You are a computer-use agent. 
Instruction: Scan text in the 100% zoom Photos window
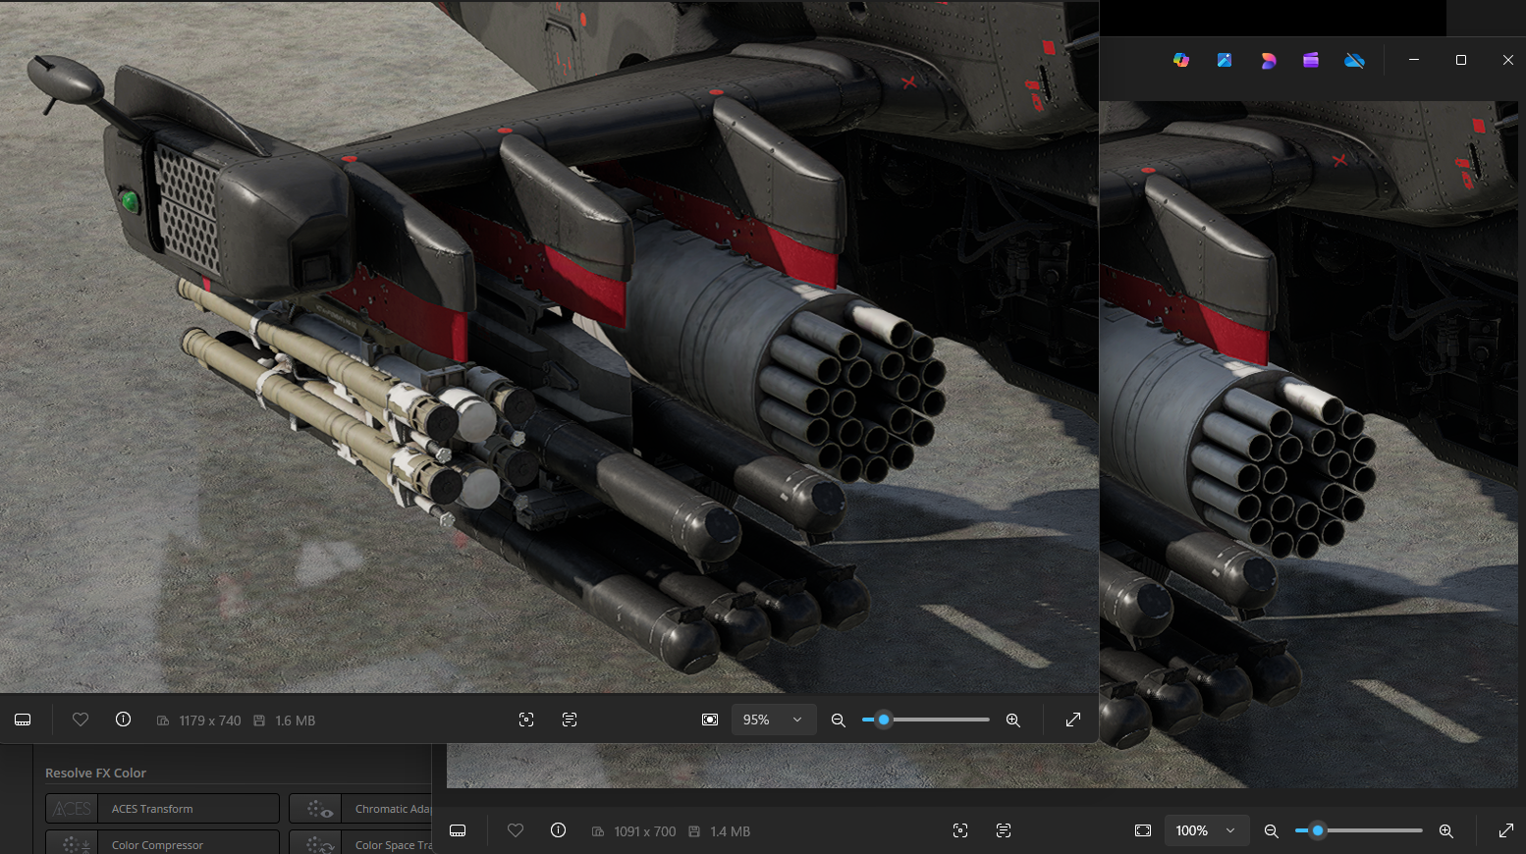click(1004, 830)
